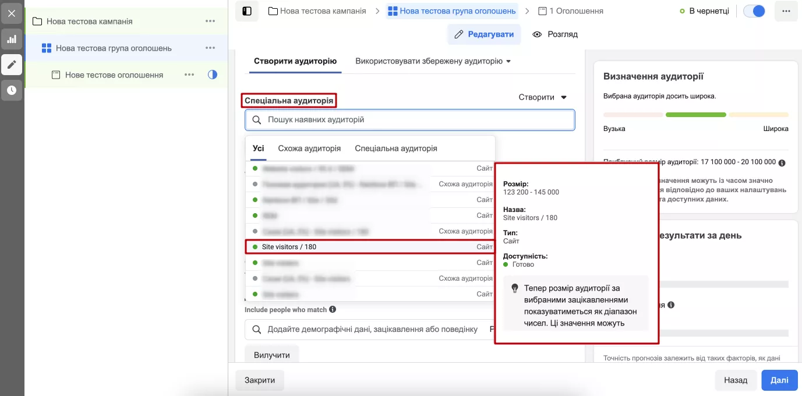
Task: Click the ad icon of Нове тестове оголошення
Action: [56, 75]
